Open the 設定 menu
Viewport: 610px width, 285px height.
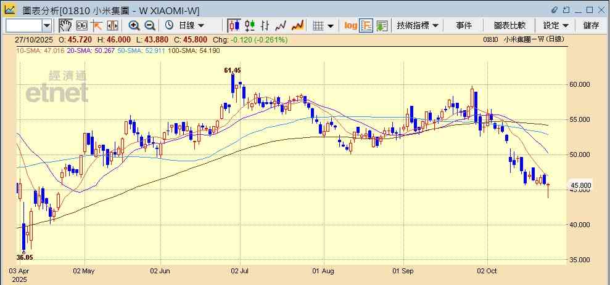pyautogui.click(x=556, y=25)
